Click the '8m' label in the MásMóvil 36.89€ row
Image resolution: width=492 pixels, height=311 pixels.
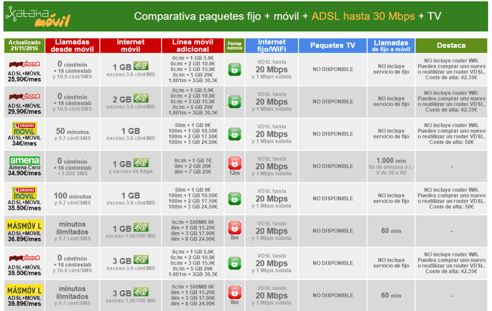coord(234,238)
